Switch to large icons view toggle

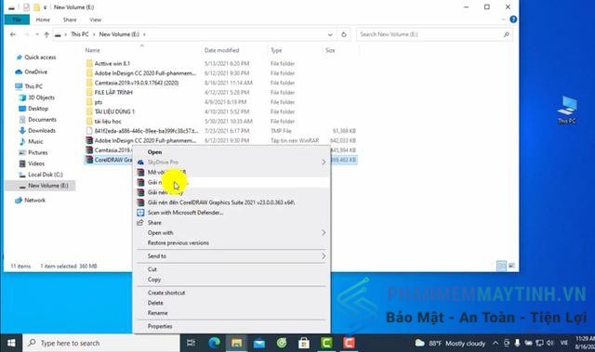[511, 266]
